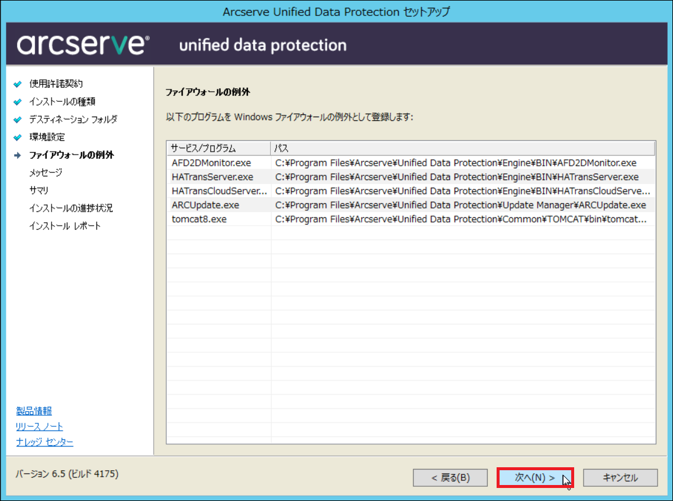
Task: Click the インストール レポート step
Action: click(65, 226)
